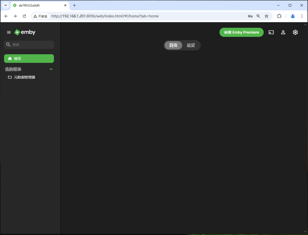Reload the current page
Image resolution: width=308 pixels, height=235 pixels.
pyautogui.click(x=24, y=16)
